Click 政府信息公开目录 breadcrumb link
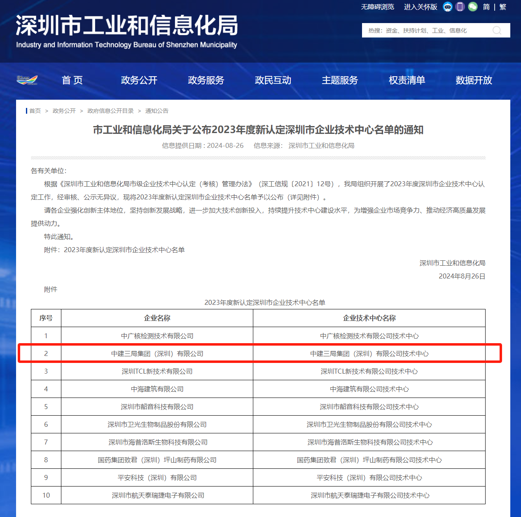This screenshot has width=521, height=517. pyautogui.click(x=110, y=111)
